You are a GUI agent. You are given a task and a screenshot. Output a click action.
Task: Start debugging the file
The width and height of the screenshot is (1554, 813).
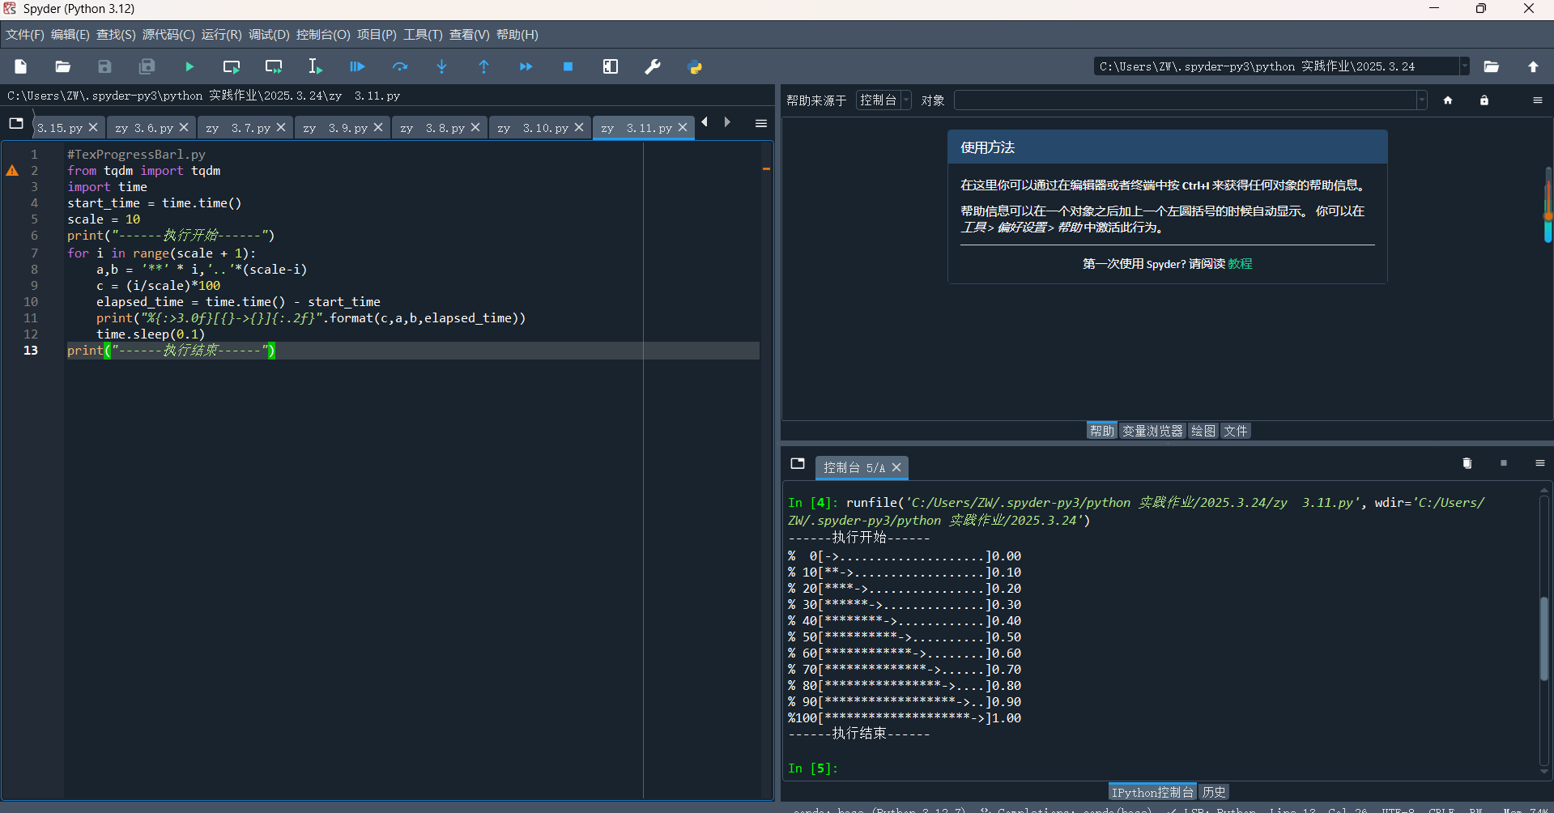[x=358, y=66]
